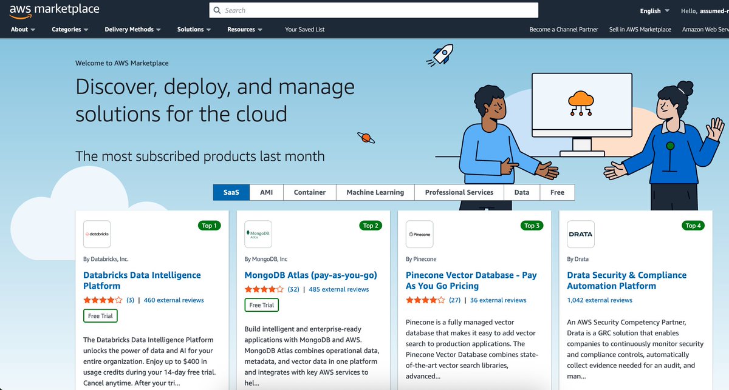Image resolution: width=729 pixels, height=390 pixels.
Task: View Pinecone 36 external reviews
Action: tap(498, 300)
